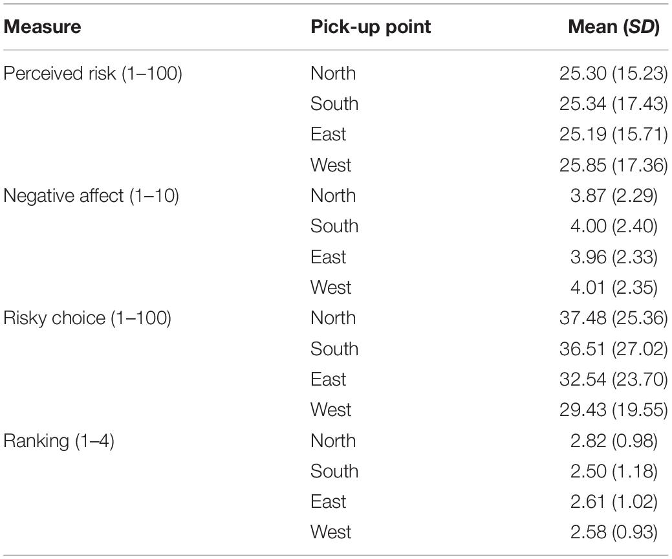This screenshot has width=672, height=559.
Task: Click West under Ranking
Action: (x=331, y=532)
